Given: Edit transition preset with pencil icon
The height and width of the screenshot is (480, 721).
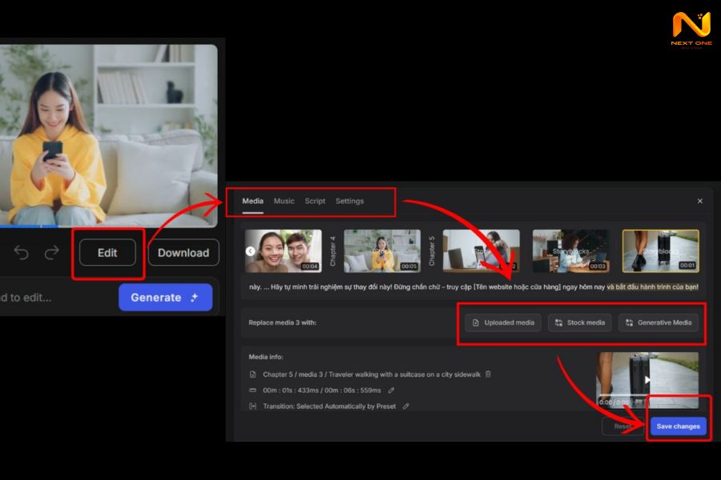Looking at the screenshot, I should tap(405, 406).
